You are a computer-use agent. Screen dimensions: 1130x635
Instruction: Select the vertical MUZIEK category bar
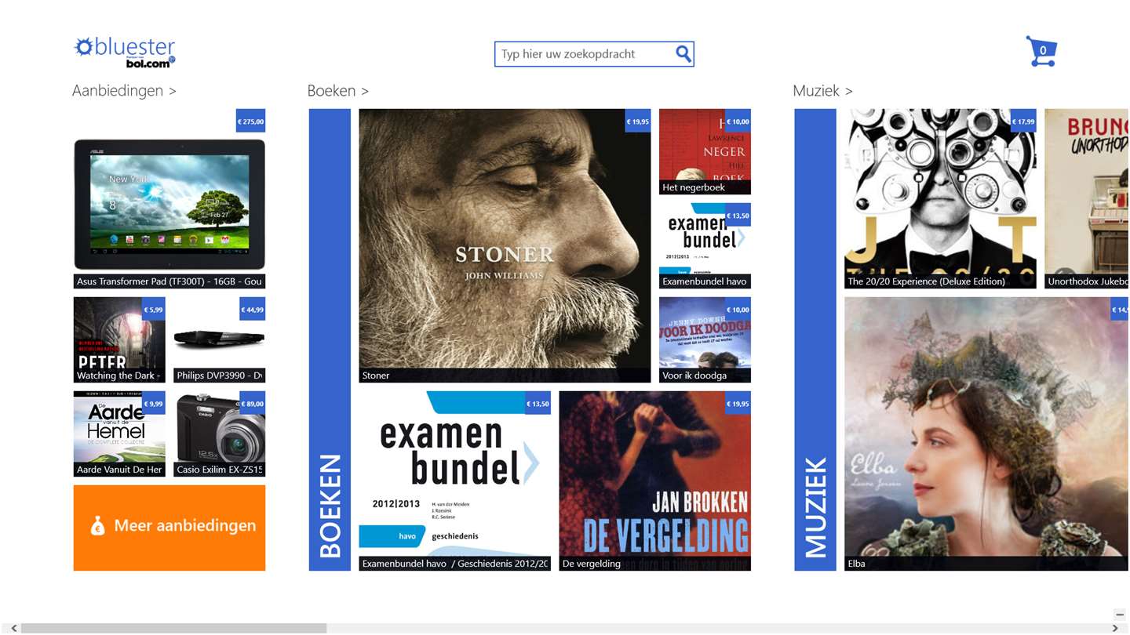(x=815, y=339)
